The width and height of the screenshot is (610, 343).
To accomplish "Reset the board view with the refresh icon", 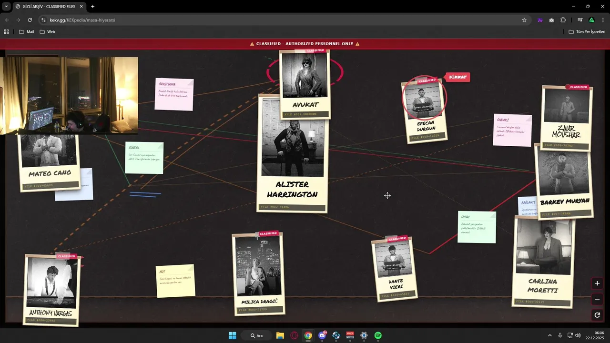I will [597, 315].
